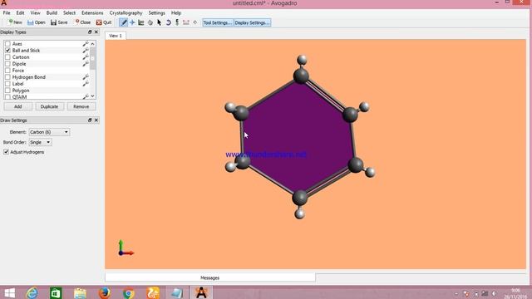The width and height of the screenshot is (532, 299).
Task: Enable the Hydrogen Bond display type
Action: click(7, 77)
